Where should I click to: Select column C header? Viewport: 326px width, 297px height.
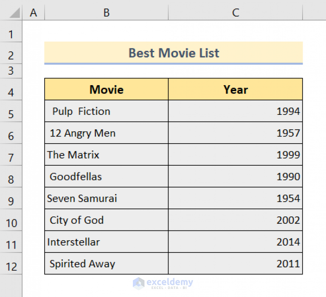(x=235, y=12)
